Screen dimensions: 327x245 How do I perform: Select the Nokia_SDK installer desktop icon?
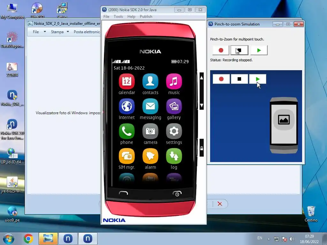click(x=12, y=98)
